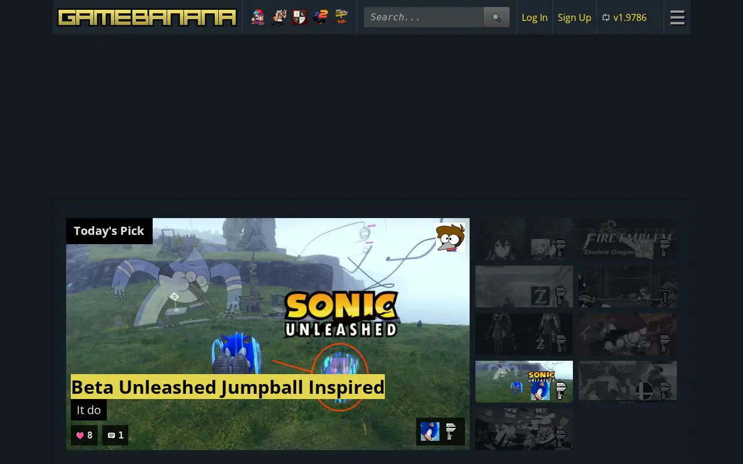Open the Friday Night Funkin' game icon in header
This screenshot has width=743, height=464.
(258, 17)
